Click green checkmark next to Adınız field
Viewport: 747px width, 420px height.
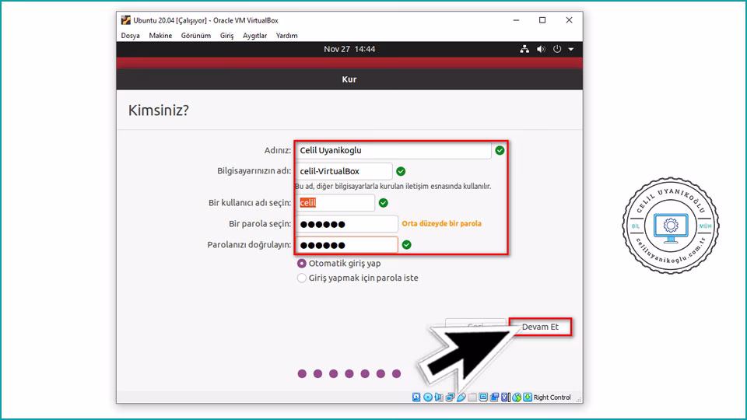(x=500, y=150)
